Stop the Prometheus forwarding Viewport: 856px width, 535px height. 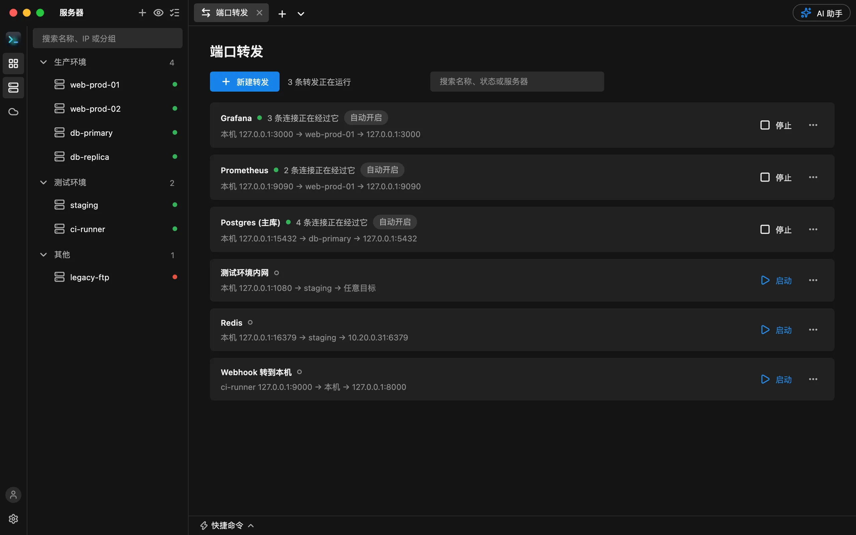click(x=776, y=177)
